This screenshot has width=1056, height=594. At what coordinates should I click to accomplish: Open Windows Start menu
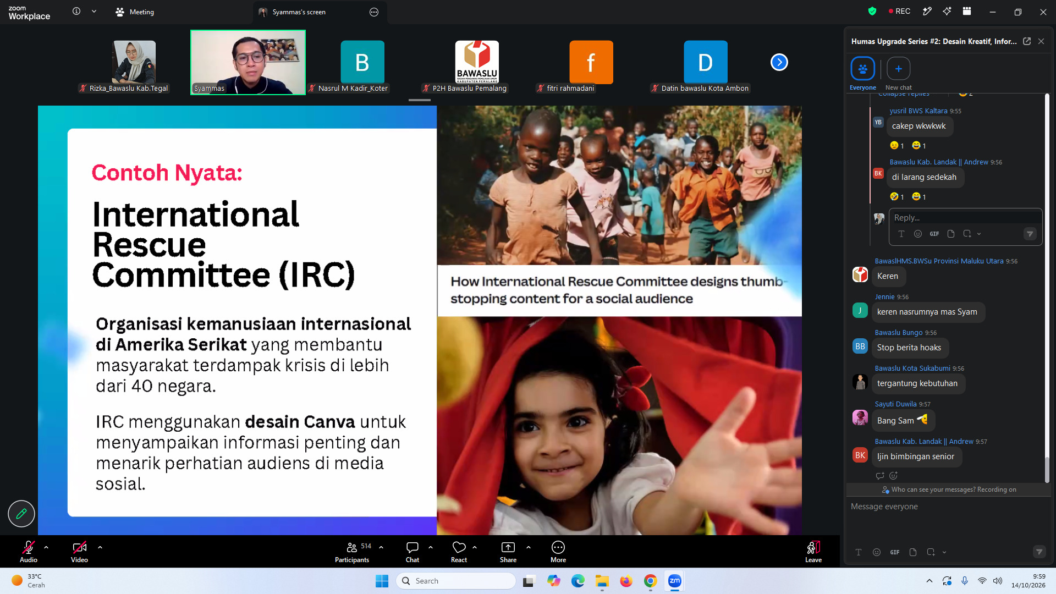click(382, 581)
